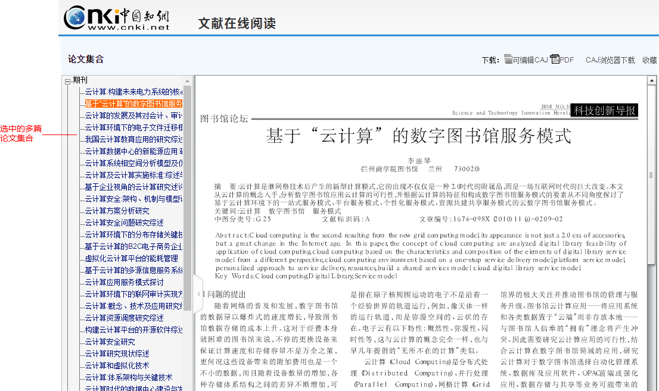This screenshot has width=659, height=391.
Task: Collapse the left panel with the splitter arrow
Action: point(198,294)
